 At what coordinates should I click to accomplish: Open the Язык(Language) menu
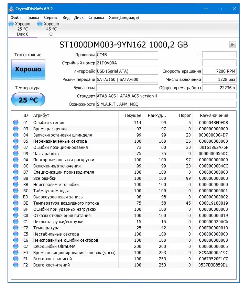(x=124, y=18)
